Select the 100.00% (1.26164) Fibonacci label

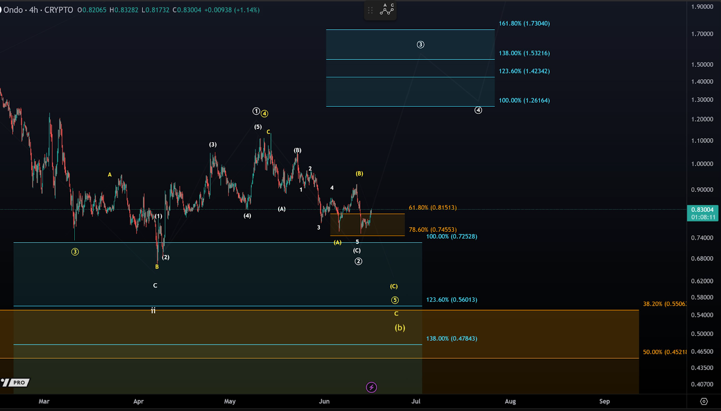pyautogui.click(x=524, y=100)
